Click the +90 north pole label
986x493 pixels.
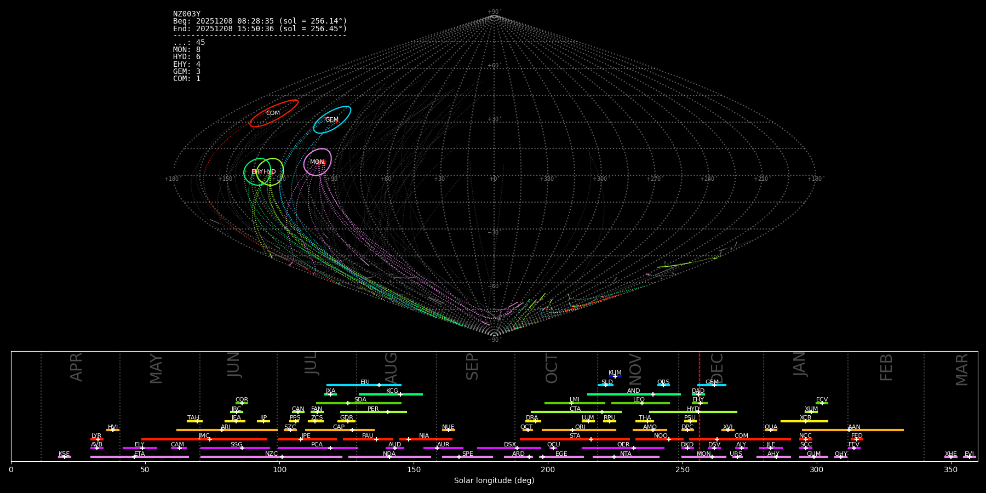(494, 12)
